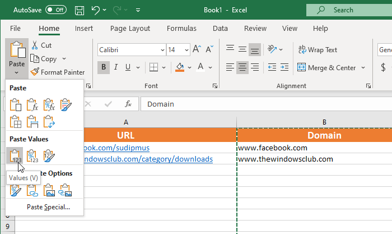Click the Transpose paste icon

[x=49, y=121]
